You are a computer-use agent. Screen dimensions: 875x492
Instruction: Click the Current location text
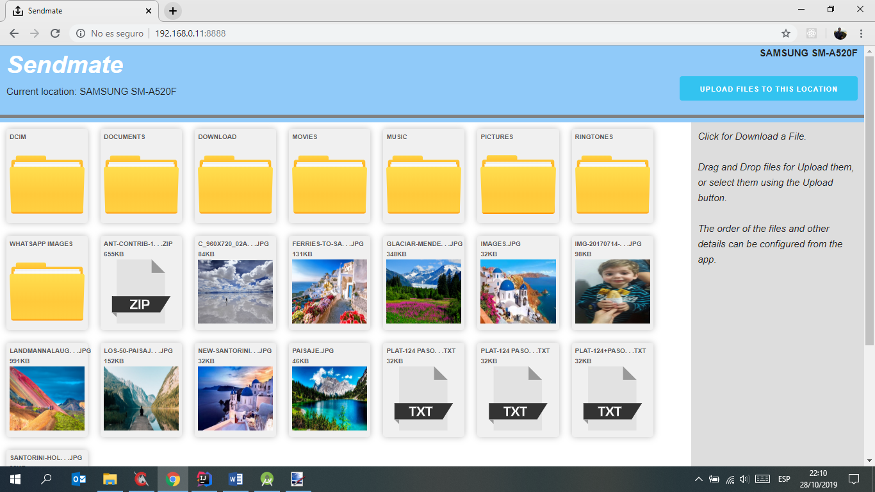point(92,92)
